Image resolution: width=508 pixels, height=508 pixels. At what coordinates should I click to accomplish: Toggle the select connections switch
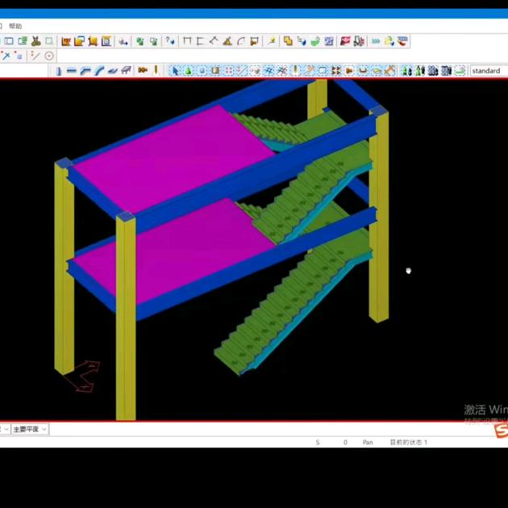point(189,71)
